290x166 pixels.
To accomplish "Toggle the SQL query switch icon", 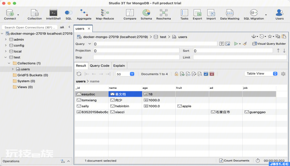I will 68,15.
